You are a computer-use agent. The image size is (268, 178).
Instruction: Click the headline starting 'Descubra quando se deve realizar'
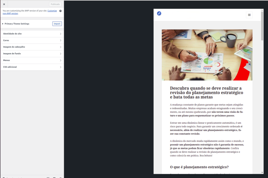pyautogui.click(x=206, y=92)
